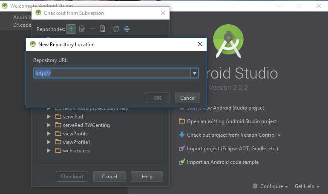Select the webservices tree entry text

(x=76, y=151)
